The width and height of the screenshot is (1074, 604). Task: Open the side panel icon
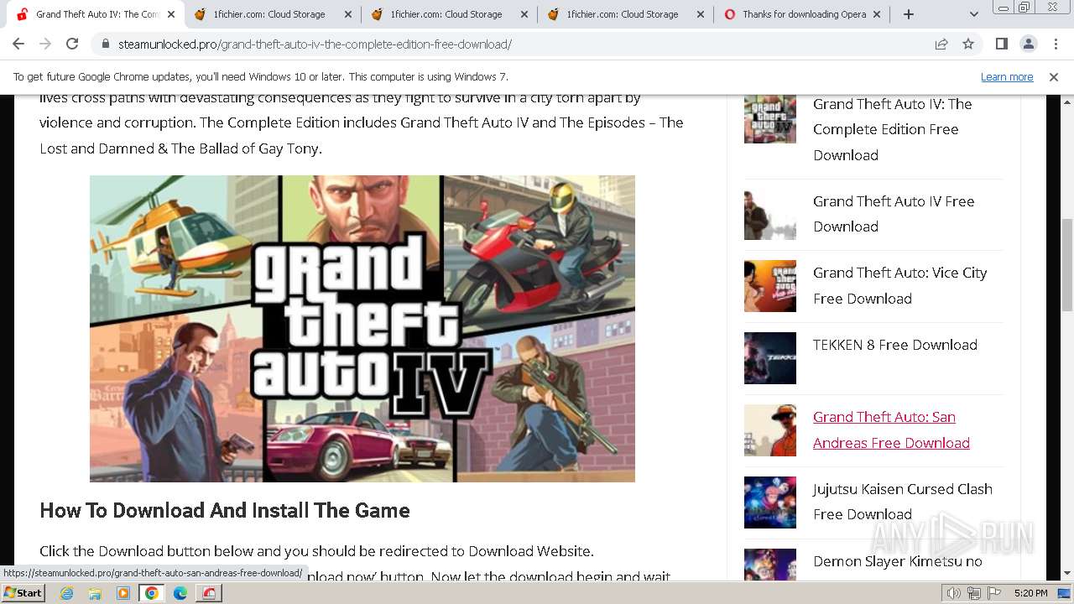pos(1001,44)
